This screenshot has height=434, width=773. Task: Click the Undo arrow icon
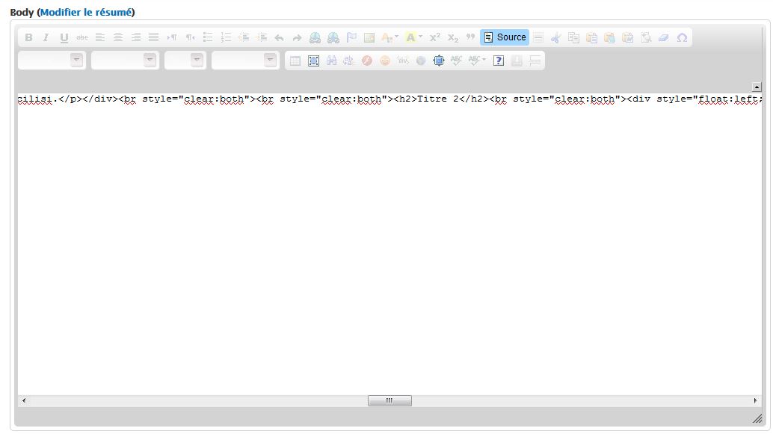[279, 37]
